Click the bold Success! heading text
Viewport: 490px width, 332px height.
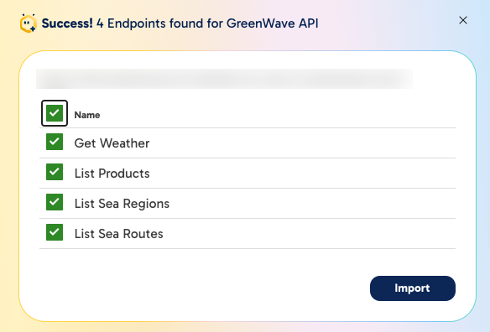pos(67,23)
